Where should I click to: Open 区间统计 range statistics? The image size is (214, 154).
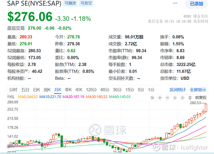click(178, 90)
